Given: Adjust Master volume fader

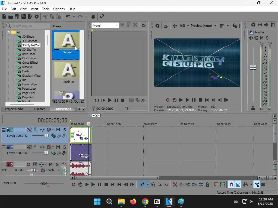Looking at the screenshot, I should [x=253, y=67].
